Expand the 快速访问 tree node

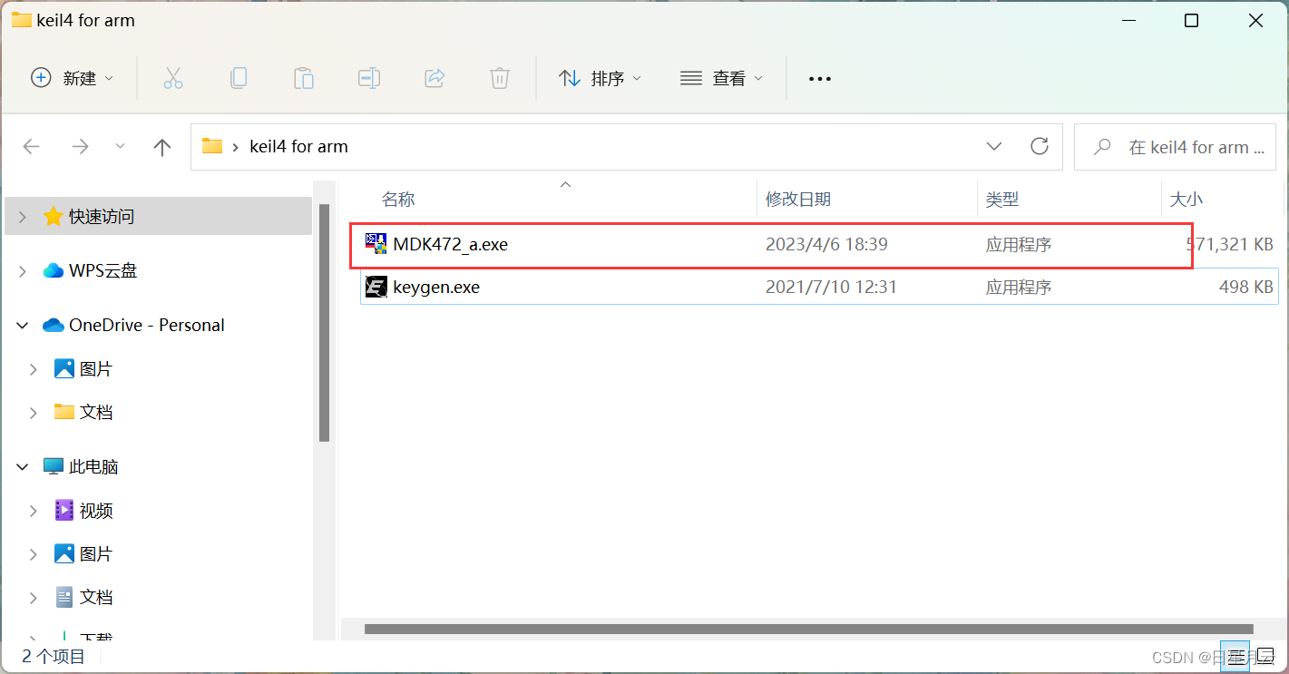pyautogui.click(x=23, y=217)
